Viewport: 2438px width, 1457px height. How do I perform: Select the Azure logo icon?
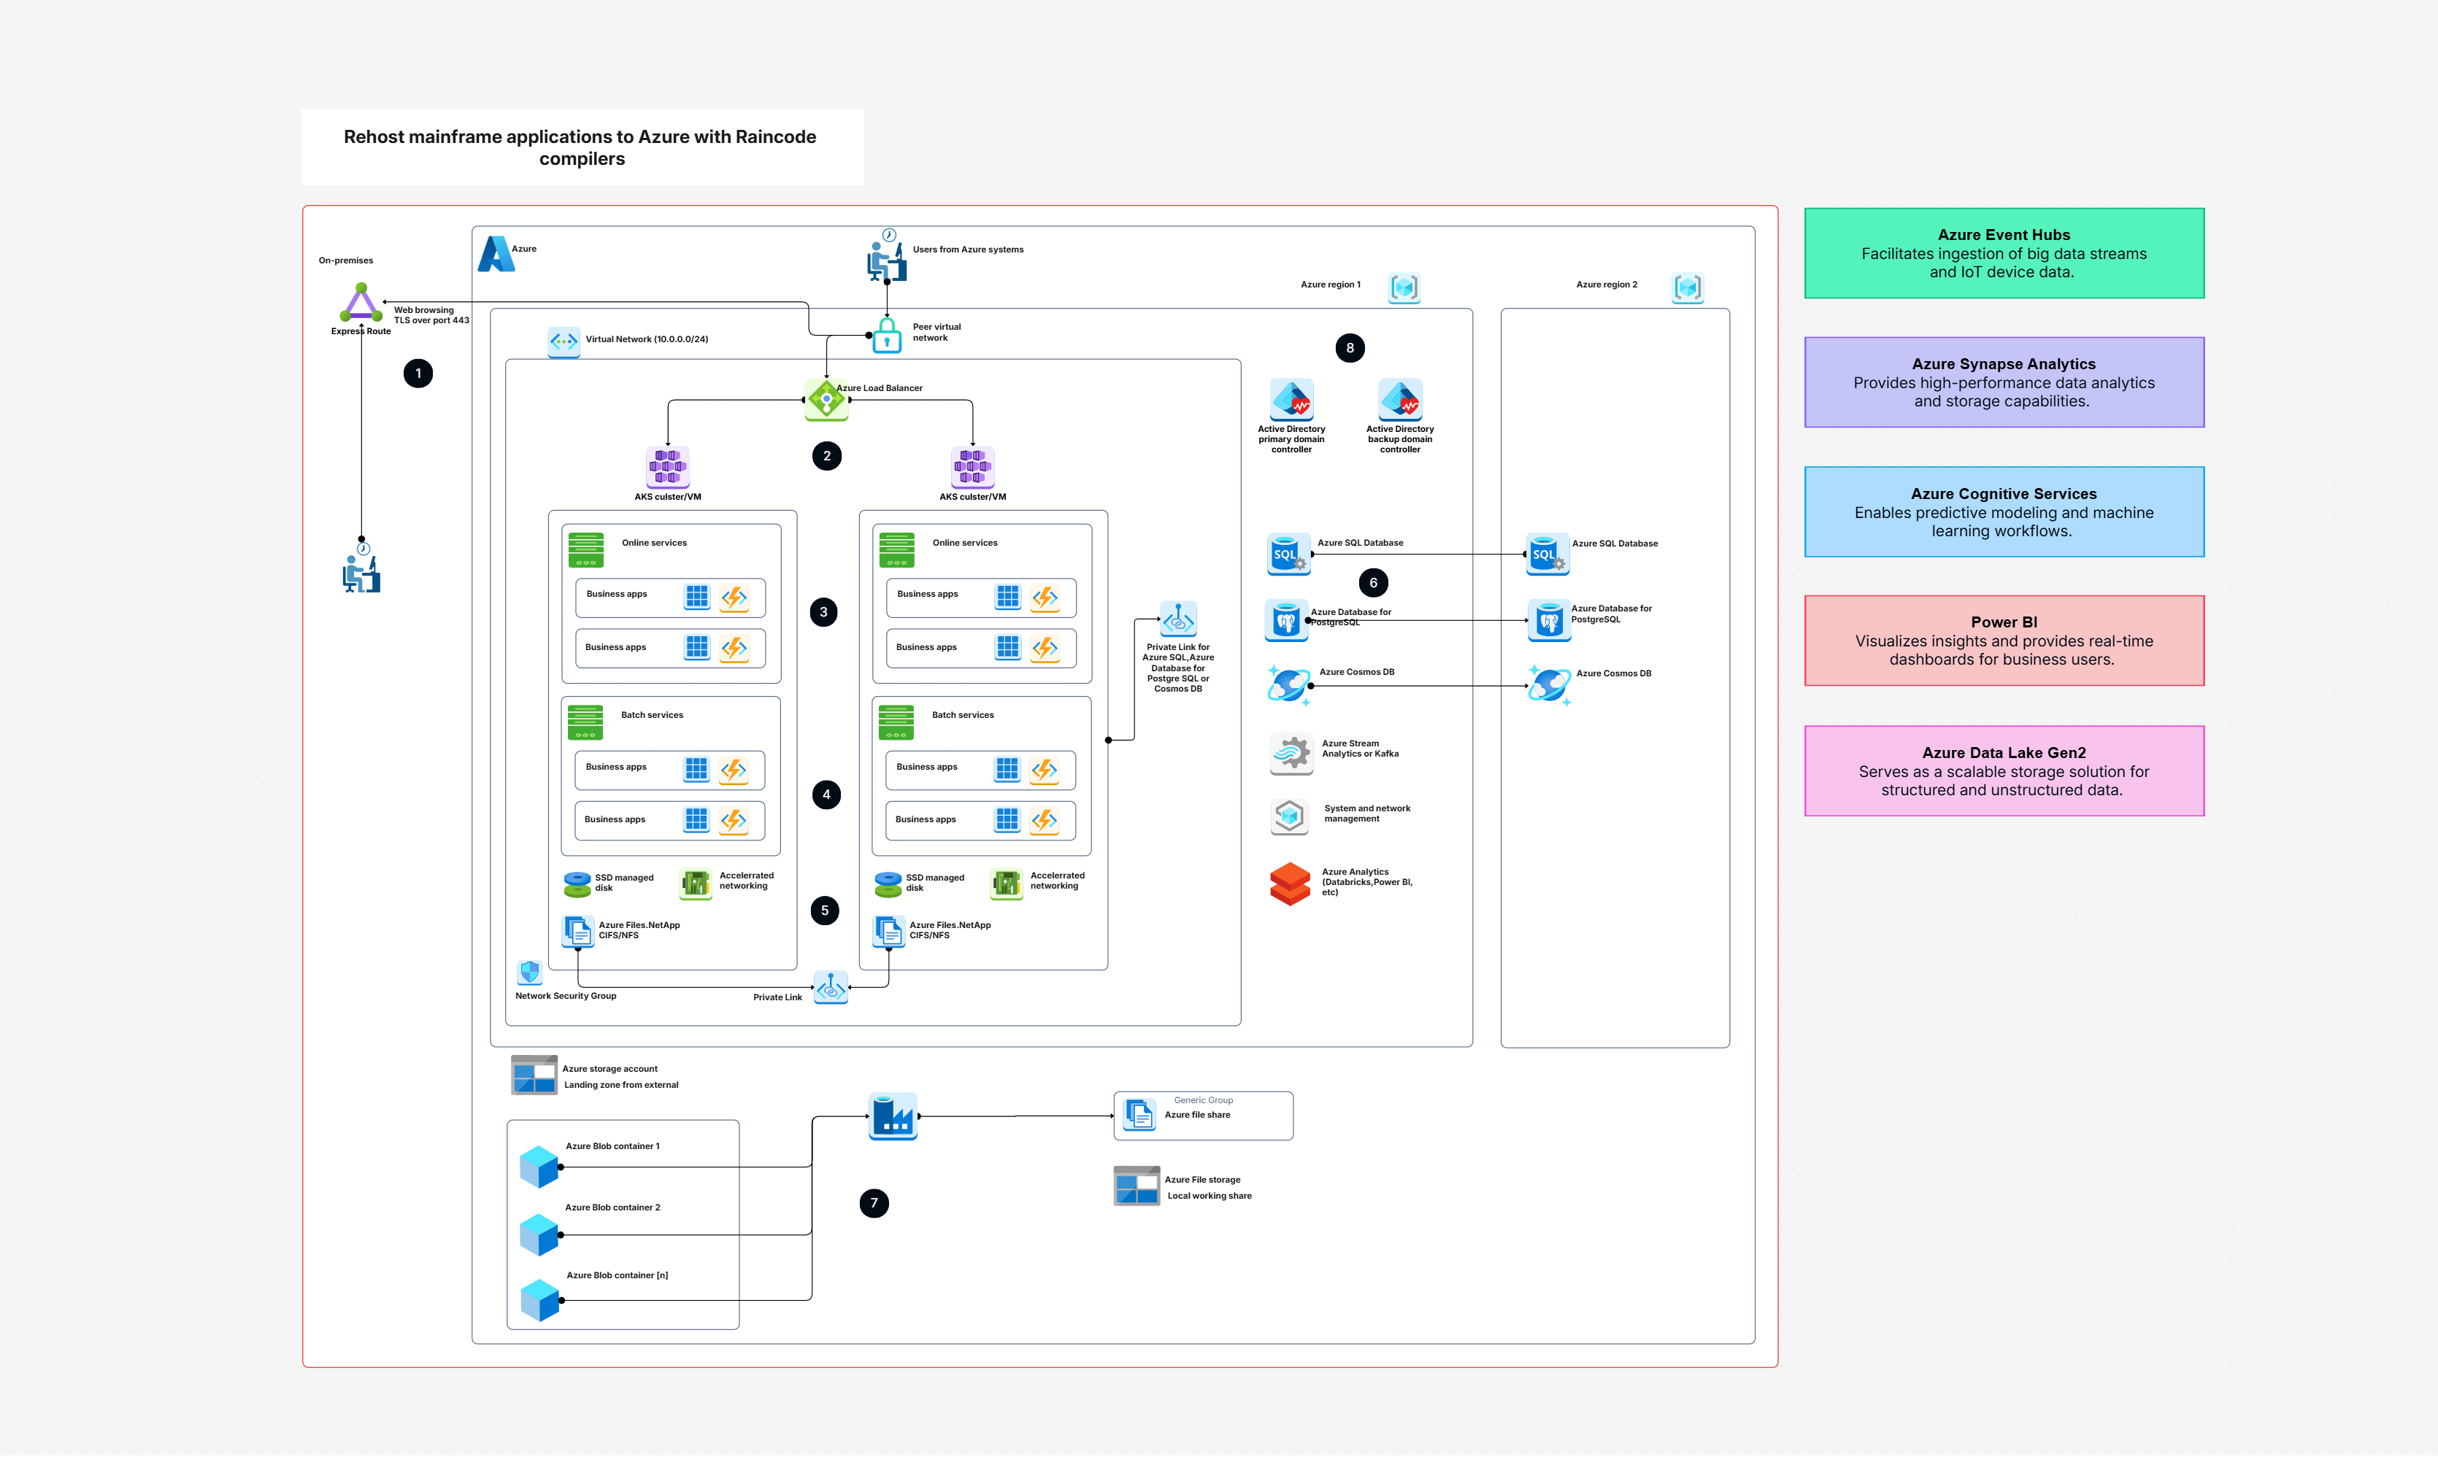click(496, 253)
